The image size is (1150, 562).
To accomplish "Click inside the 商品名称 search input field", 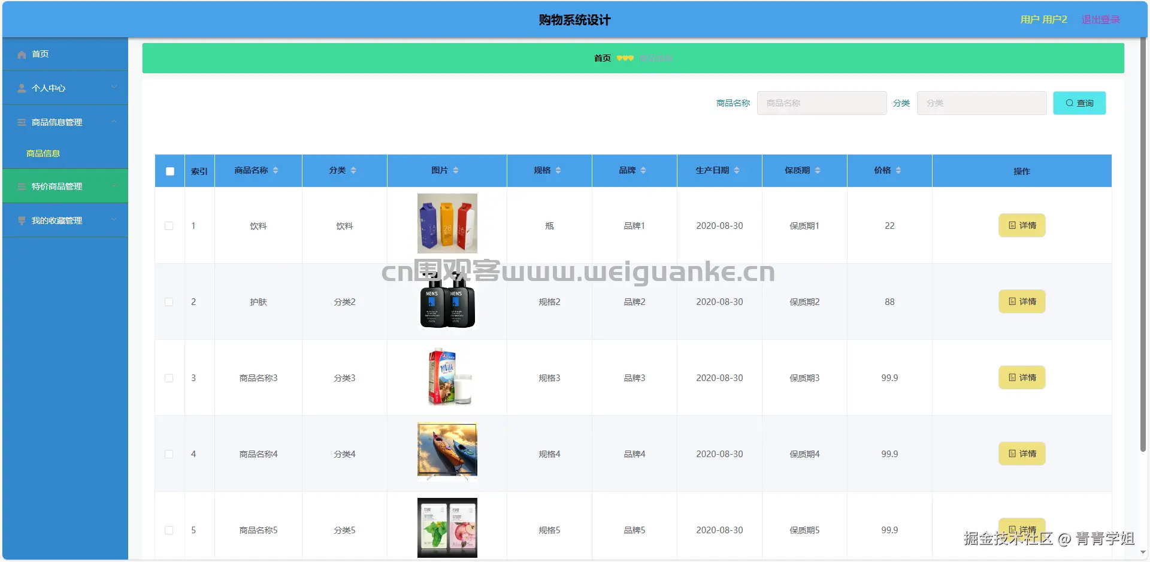I will tap(822, 103).
